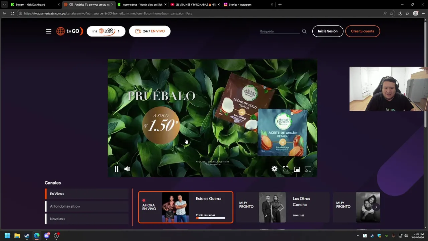Add page to favorites star icon
Screen dimensions: 428x241
tap(392, 13)
